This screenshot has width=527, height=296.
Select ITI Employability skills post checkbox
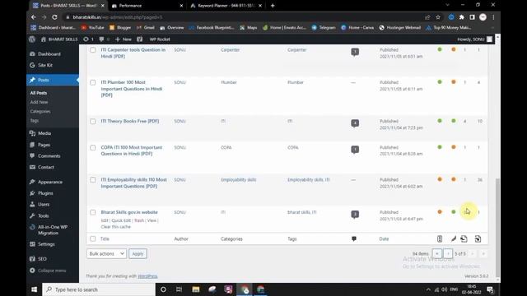point(93,180)
